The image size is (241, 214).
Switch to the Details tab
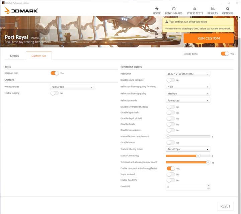click(x=14, y=56)
